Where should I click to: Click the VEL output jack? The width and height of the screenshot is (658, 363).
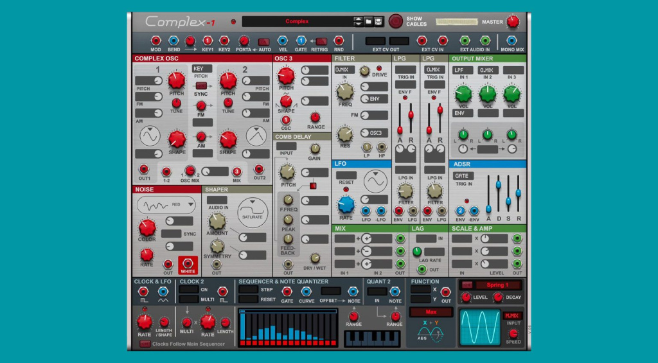tap(283, 40)
